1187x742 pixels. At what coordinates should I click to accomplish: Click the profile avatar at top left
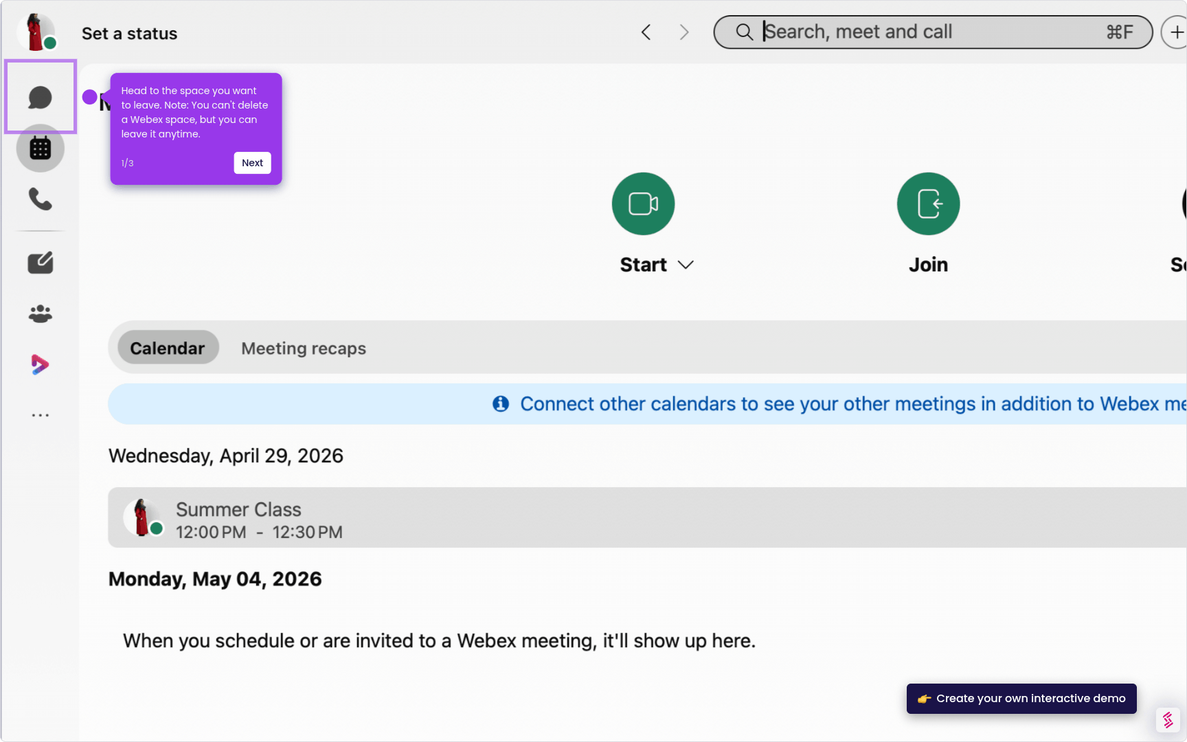tap(37, 32)
